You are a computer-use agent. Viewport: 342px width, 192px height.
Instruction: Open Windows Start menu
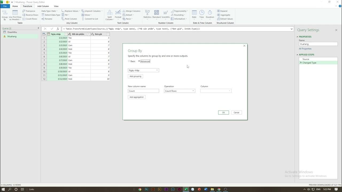click(3, 189)
